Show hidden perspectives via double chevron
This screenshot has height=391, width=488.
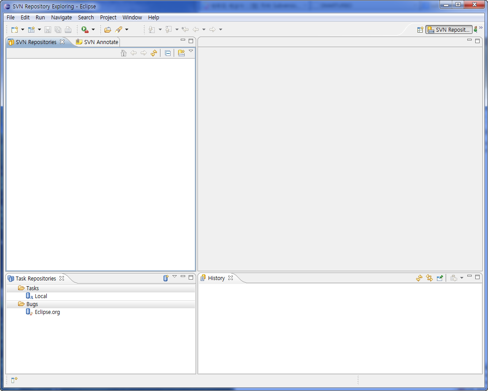coord(481,28)
